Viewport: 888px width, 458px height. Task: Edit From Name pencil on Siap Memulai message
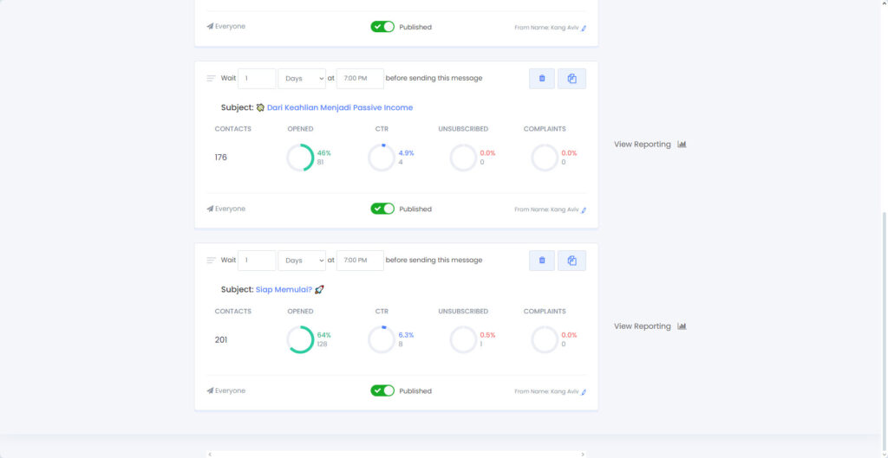584,391
